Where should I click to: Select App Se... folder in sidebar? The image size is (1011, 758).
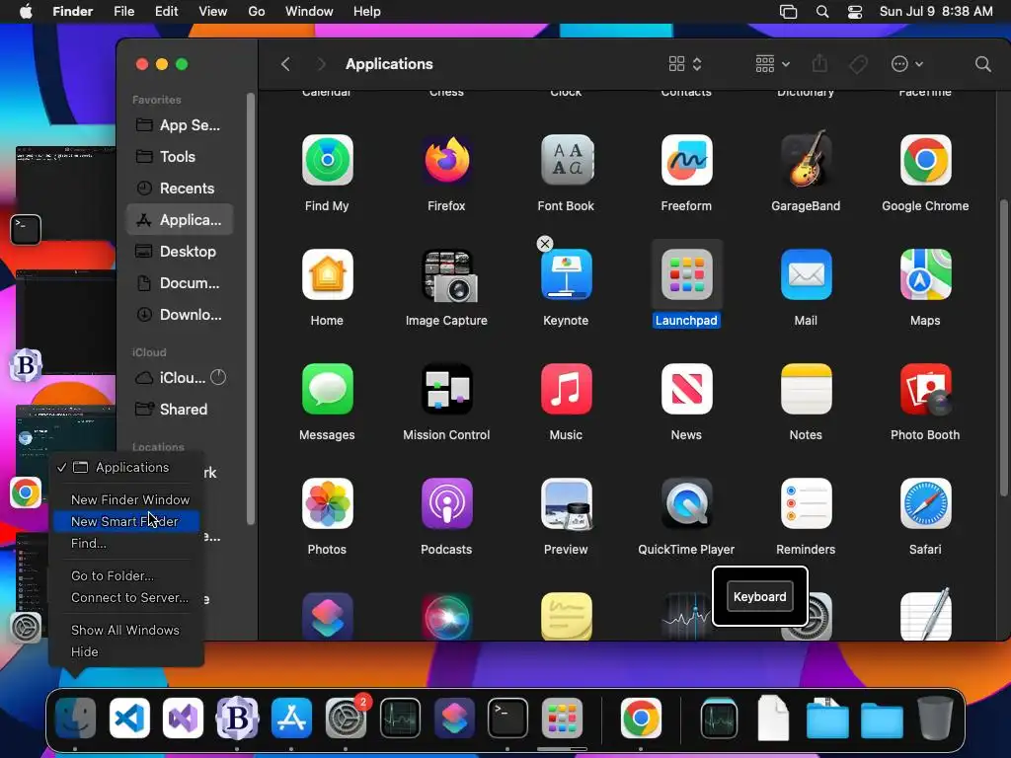pyautogui.click(x=180, y=125)
